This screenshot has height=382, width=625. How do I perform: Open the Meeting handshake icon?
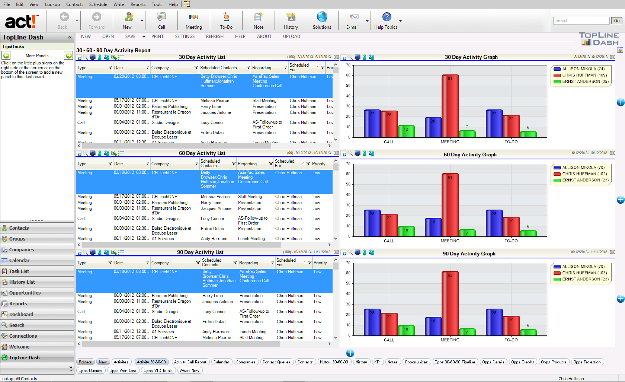193,17
